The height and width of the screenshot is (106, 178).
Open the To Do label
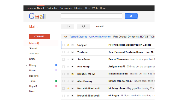tap(32, 81)
